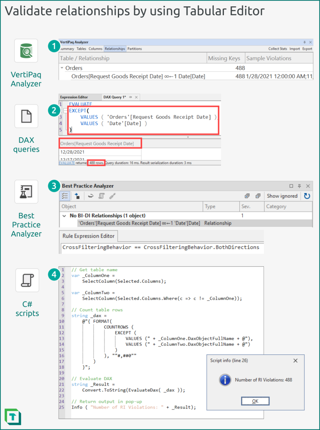Click the Sev. column header

(x=252, y=207)
